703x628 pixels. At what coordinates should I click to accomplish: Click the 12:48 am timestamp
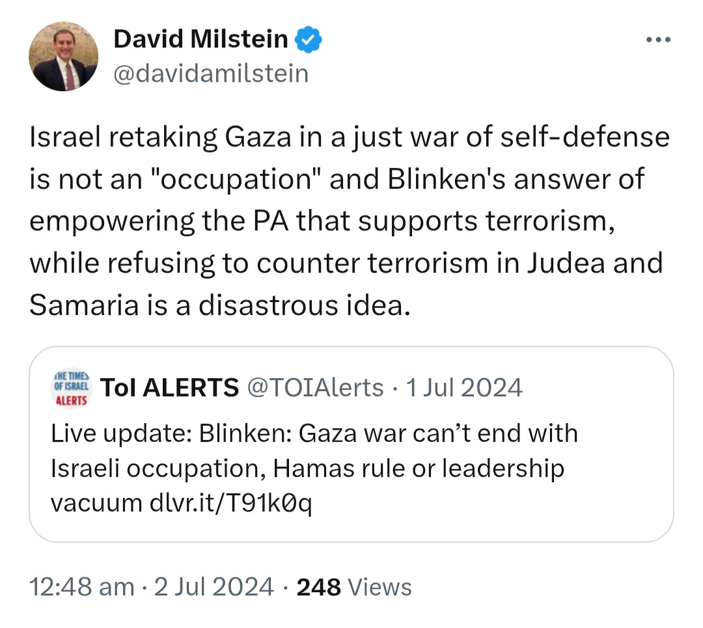click(x=81, y=587)
